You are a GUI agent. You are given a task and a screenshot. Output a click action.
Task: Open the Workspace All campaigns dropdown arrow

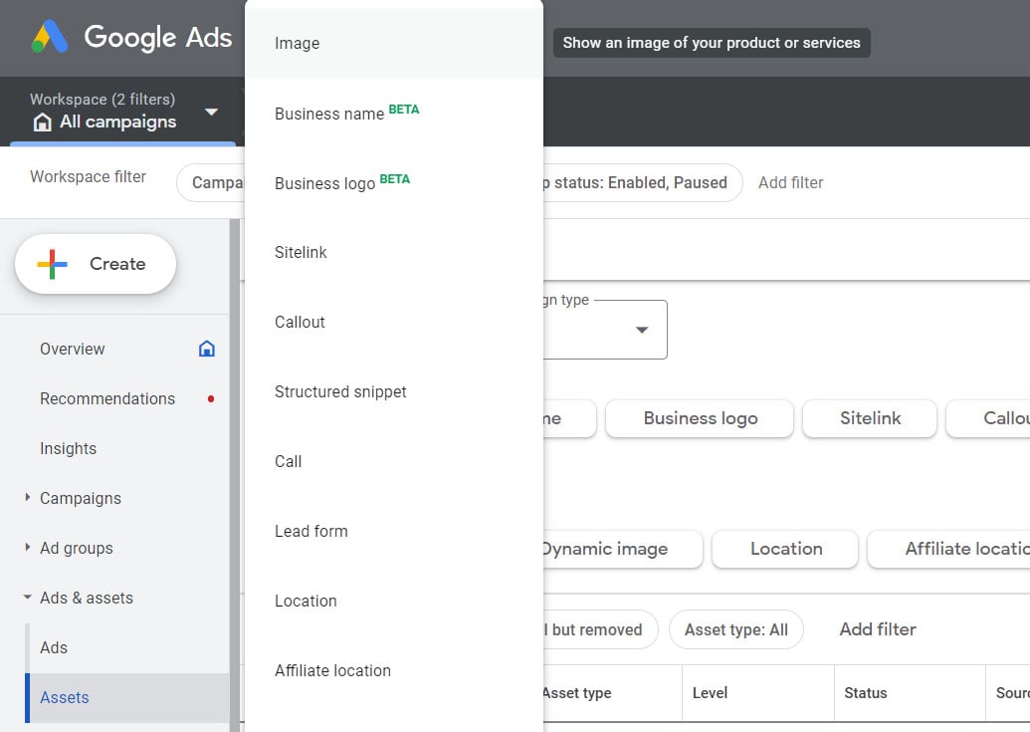tap(211, 113)
